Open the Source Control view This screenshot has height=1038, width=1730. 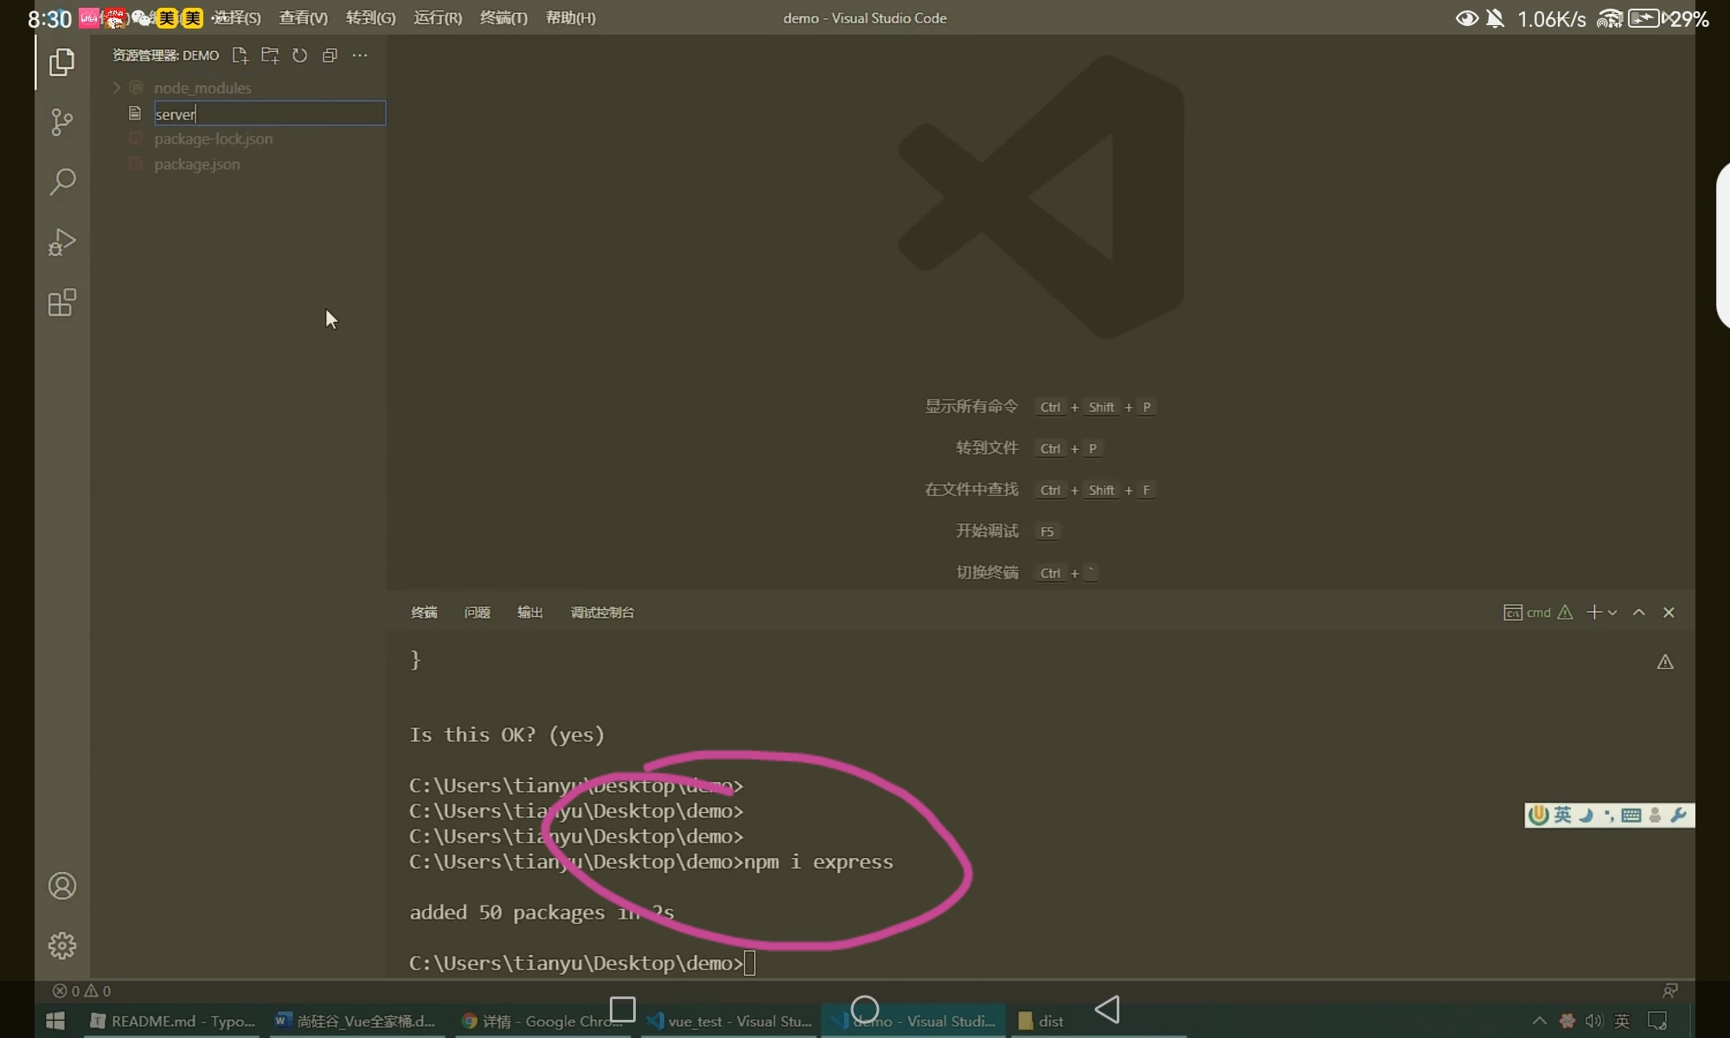[61, 122]
